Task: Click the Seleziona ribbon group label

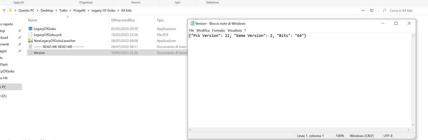Action: click(x=212, y=2)
